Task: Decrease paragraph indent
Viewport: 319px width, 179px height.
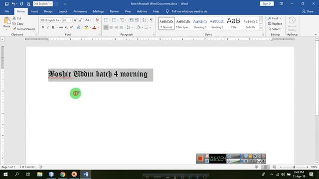Action: click(132, 20)
